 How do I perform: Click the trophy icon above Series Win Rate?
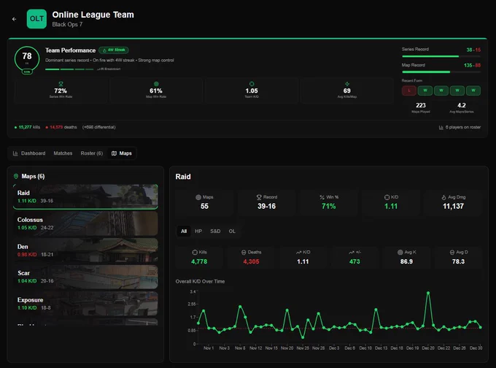pos(61,84)
